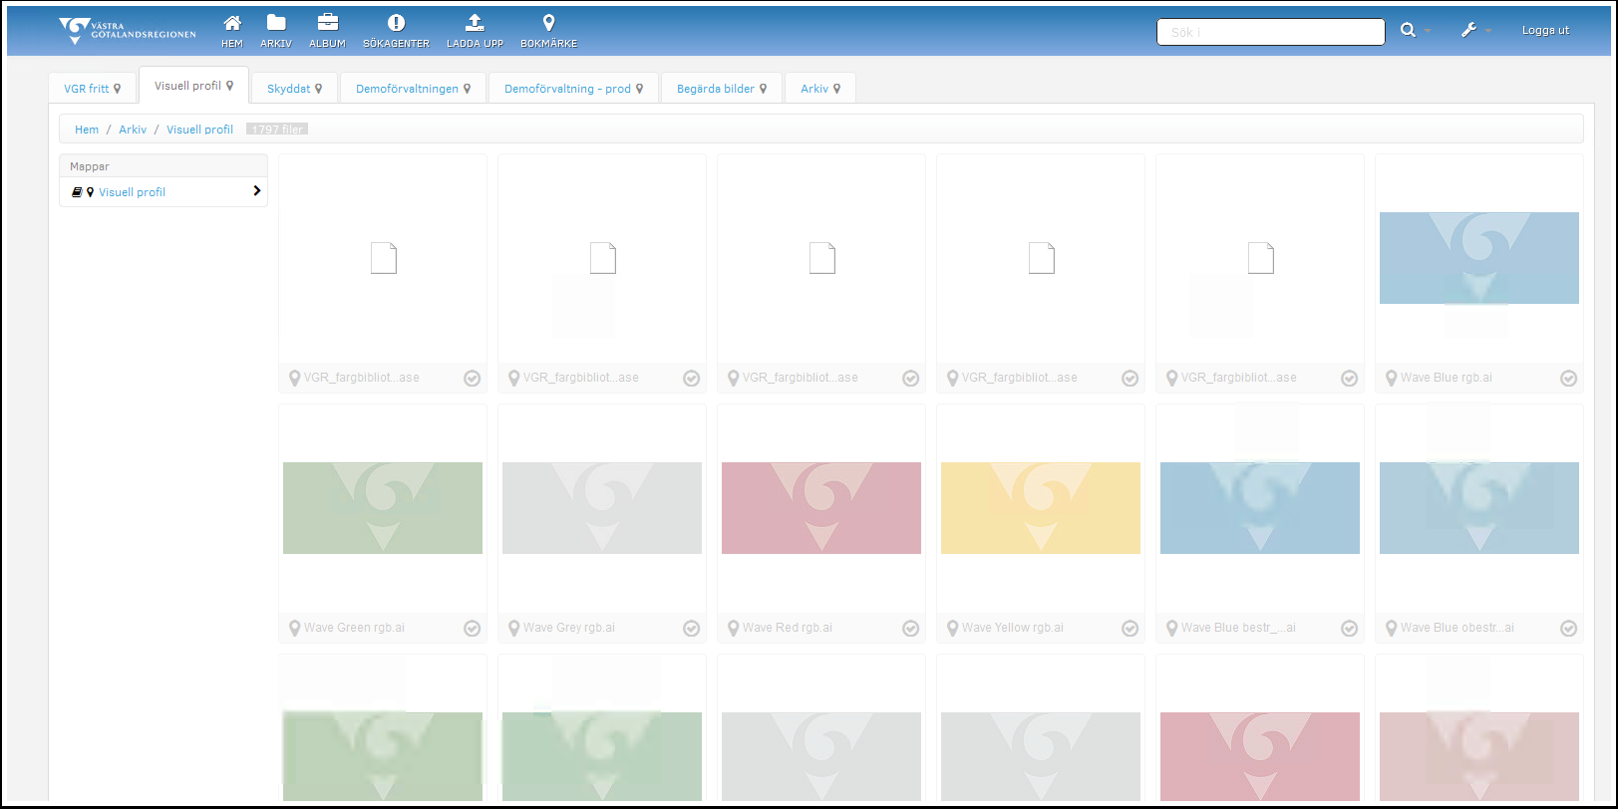Viewport: 1618px width, 809px height.
Task: Select the Wave Blue bestr_...ai checkmark
Action: (1349, 629)
